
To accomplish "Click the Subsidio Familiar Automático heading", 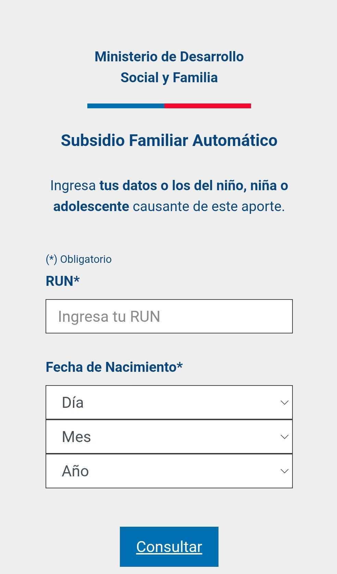I will pyautogui.click(x=168, y=140).
